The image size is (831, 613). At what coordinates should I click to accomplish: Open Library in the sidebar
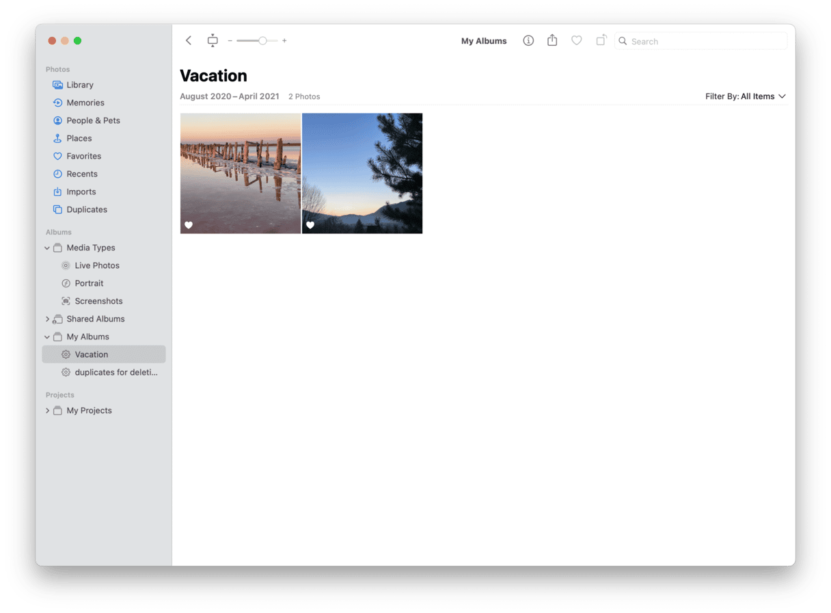[104, 85]
